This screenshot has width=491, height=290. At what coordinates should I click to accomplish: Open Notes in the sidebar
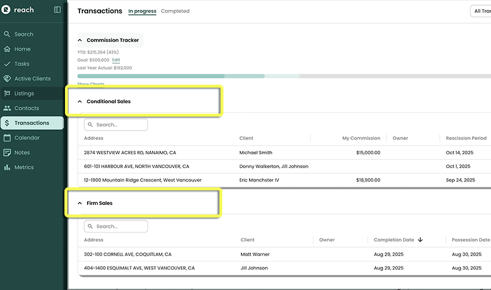point(22,153)
